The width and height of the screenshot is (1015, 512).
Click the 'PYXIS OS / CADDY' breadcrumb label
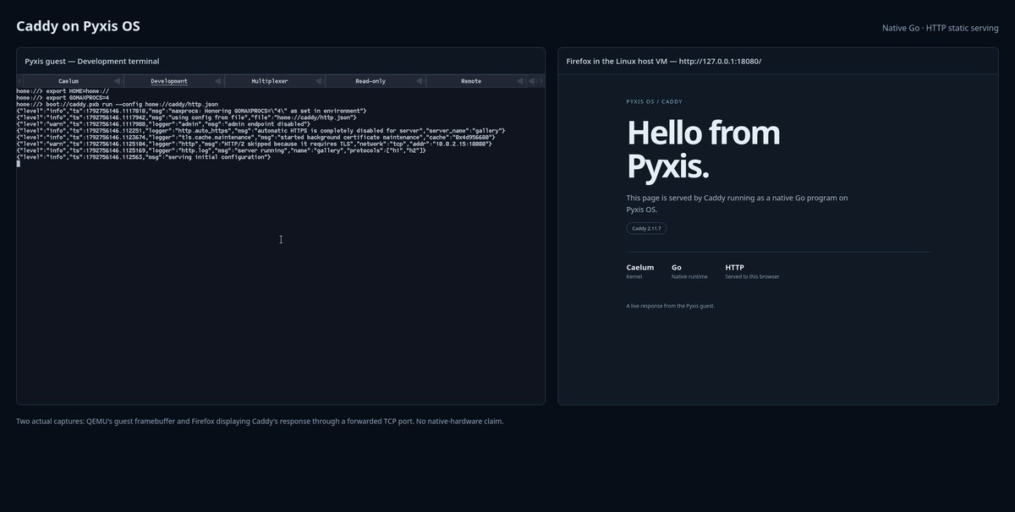click(655, 101)
